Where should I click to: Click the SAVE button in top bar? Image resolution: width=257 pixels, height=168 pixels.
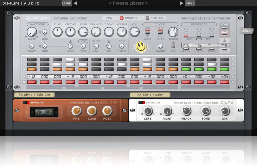coord(190,3)
